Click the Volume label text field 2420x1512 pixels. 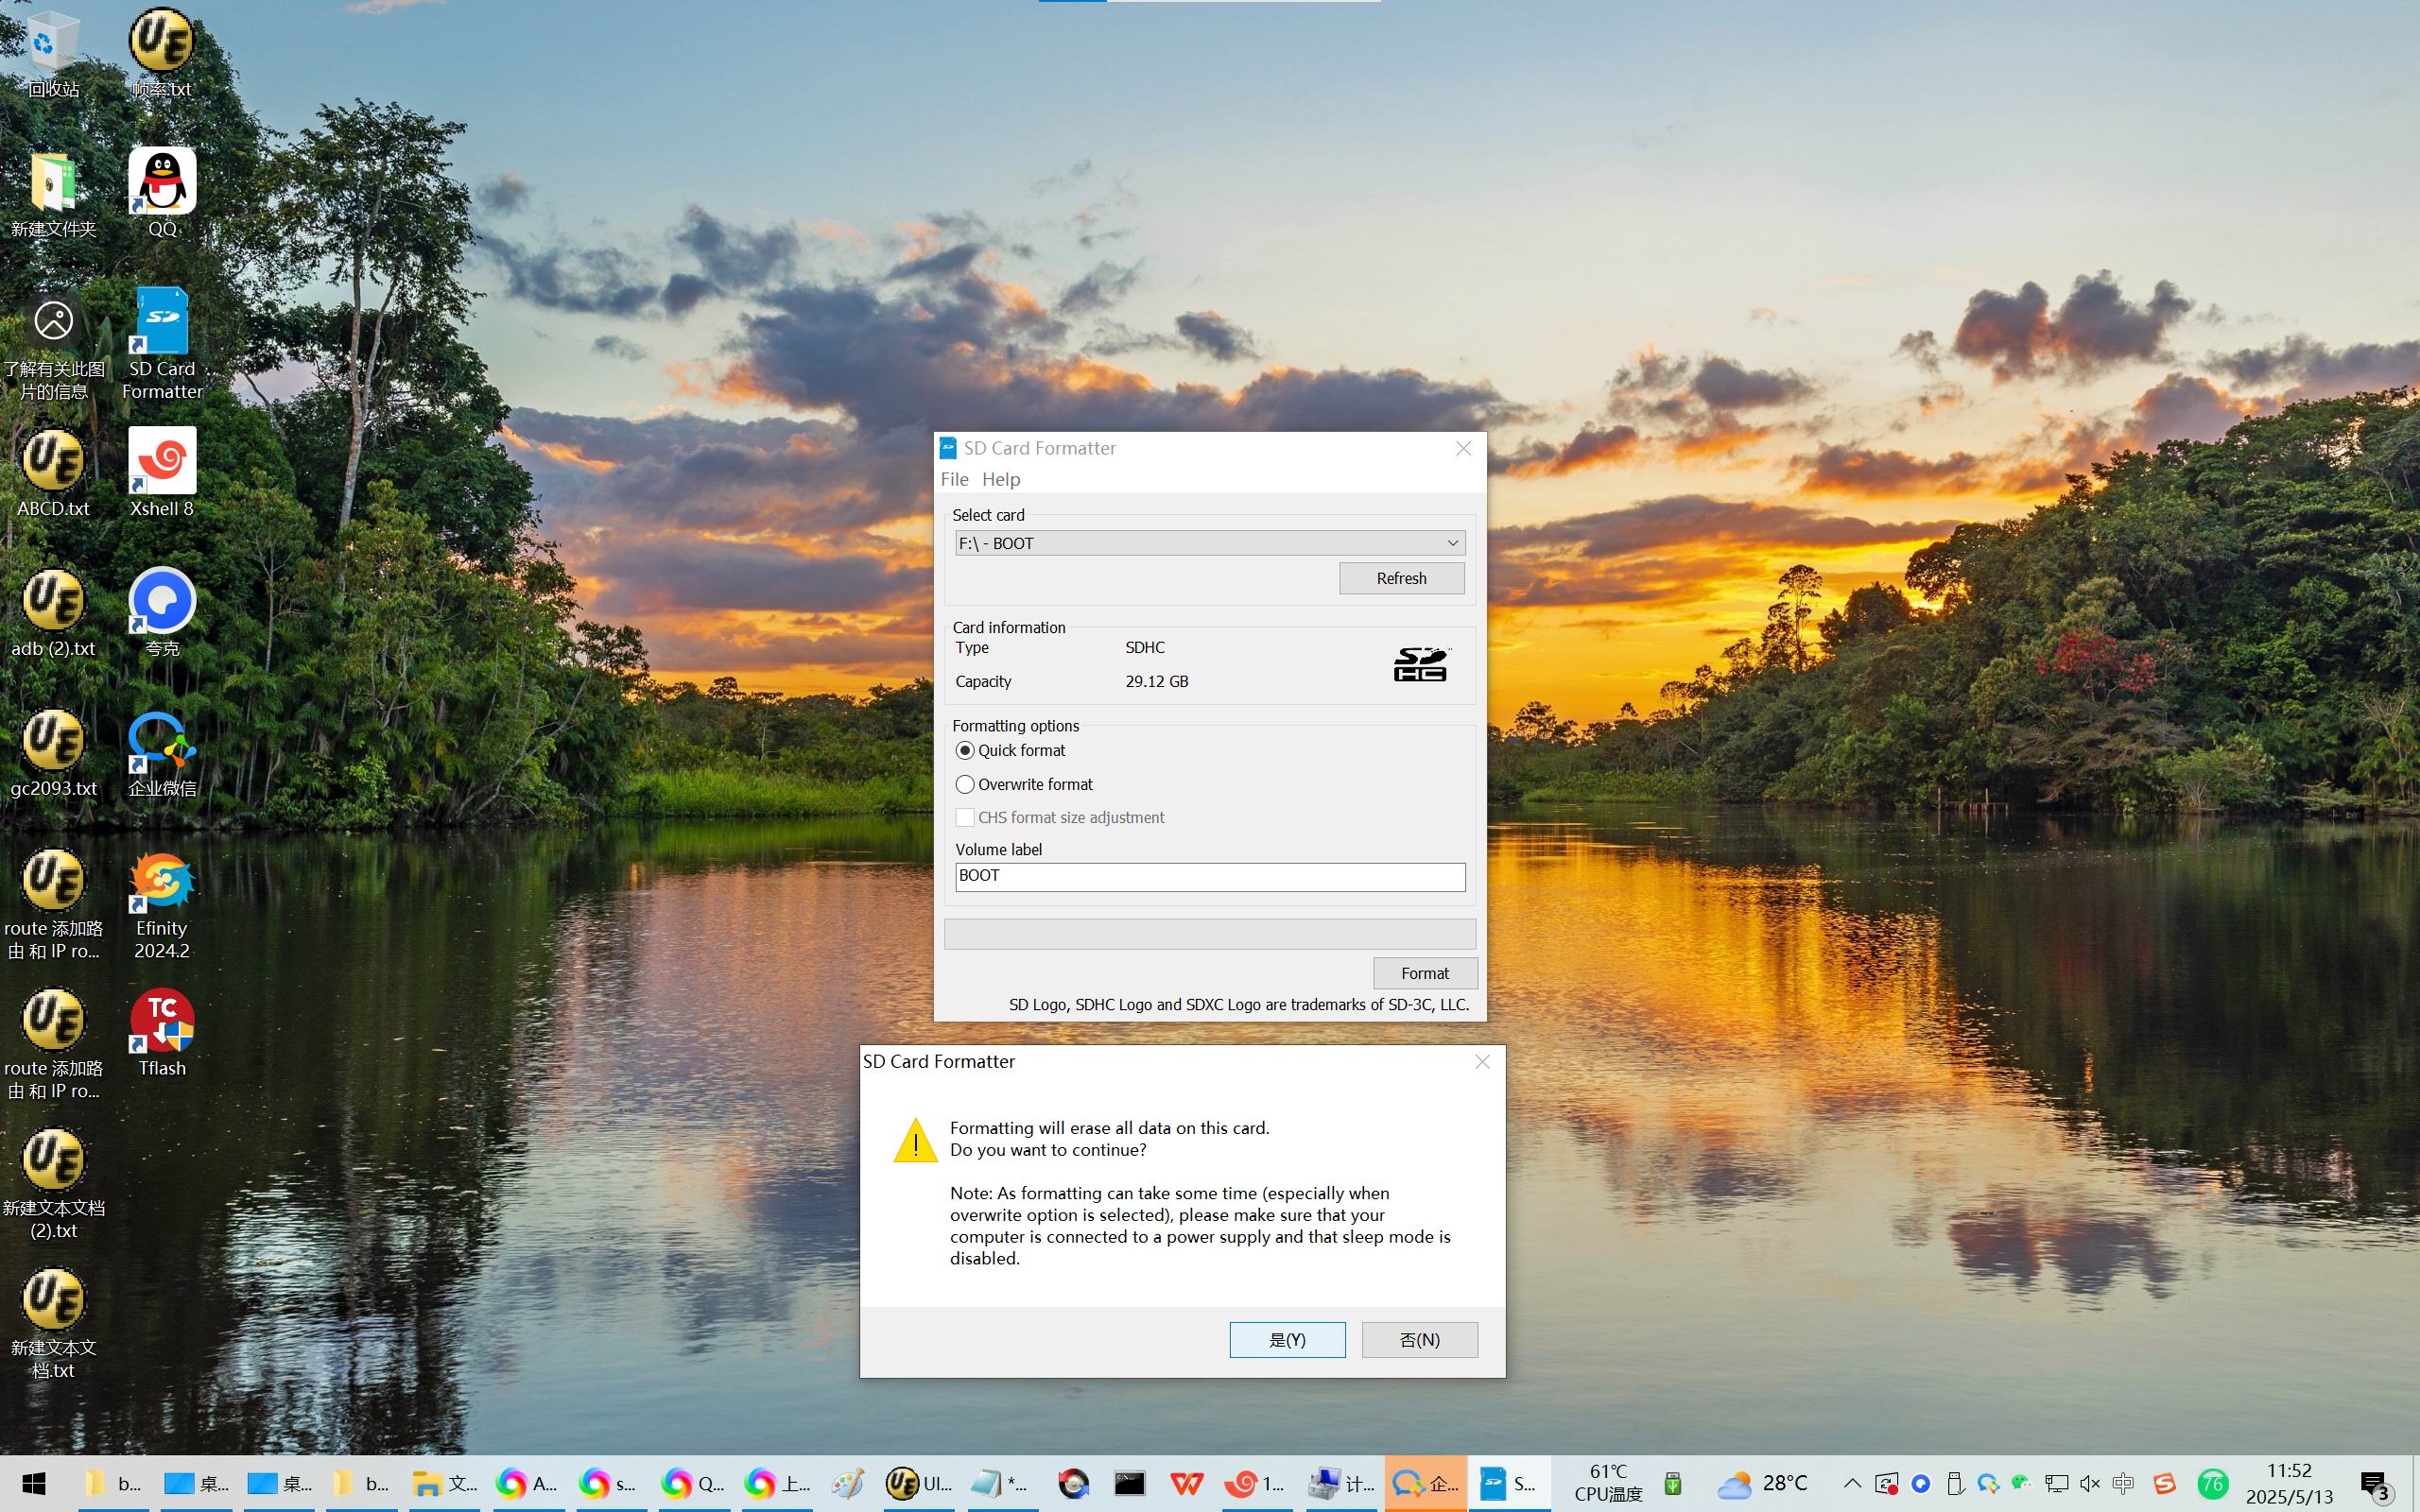pos(1209,877)
